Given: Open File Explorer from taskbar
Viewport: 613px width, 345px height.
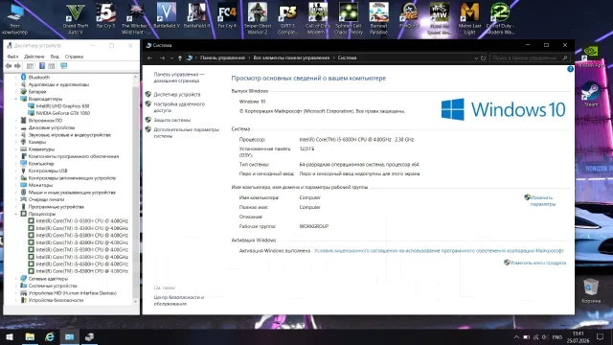Looking at the screenshot, I should tap(30, 336).
